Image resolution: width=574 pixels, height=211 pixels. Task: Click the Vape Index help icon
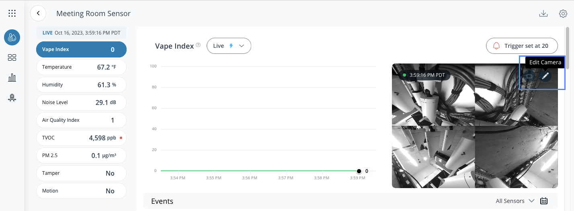[198, 46]
